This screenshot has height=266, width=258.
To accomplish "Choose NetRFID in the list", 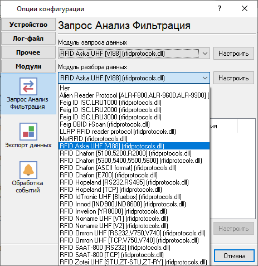I will point(134,139).
